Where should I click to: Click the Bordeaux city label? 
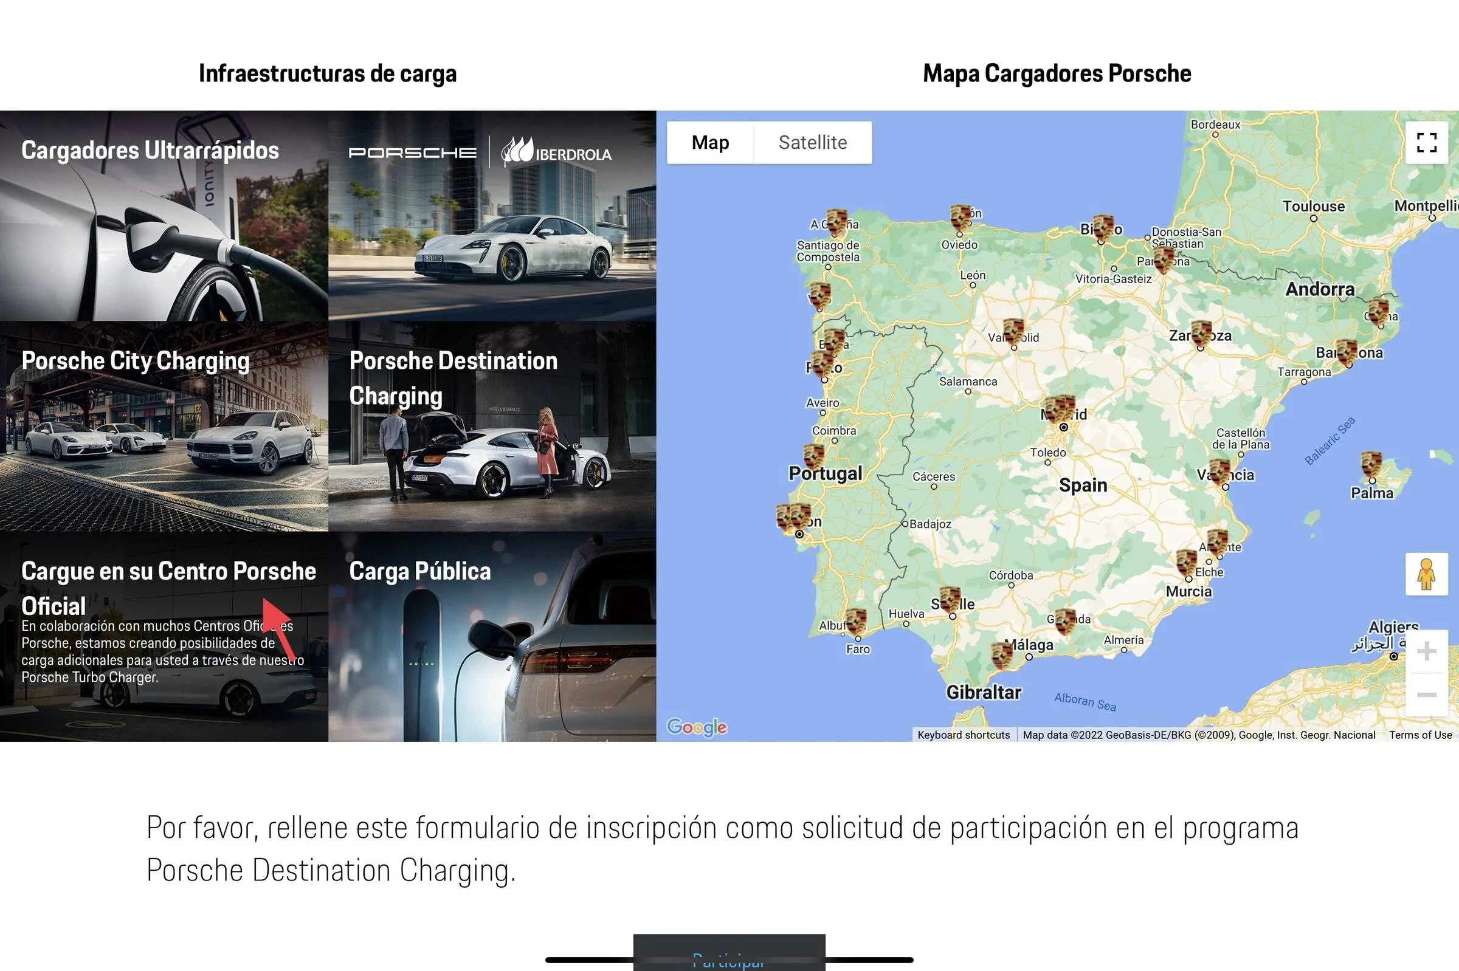pos(1215,125)
